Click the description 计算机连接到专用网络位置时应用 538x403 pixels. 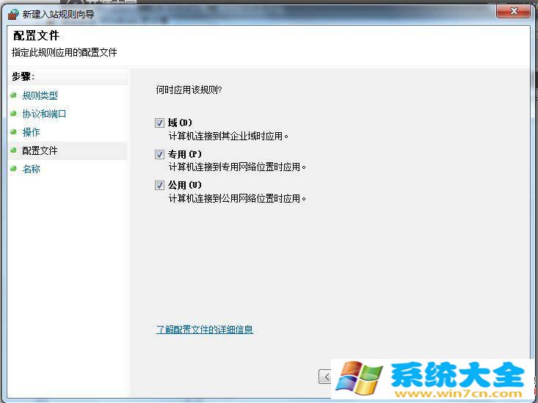click(237, 167)
